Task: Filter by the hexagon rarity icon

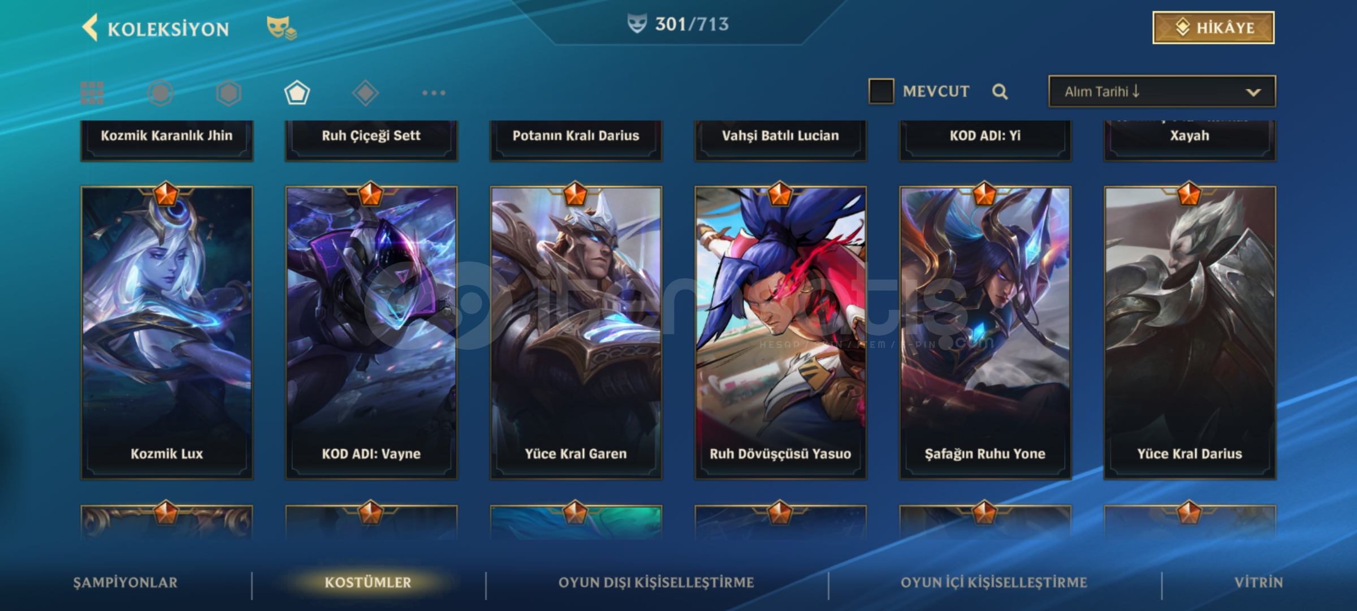Action: 229,93
